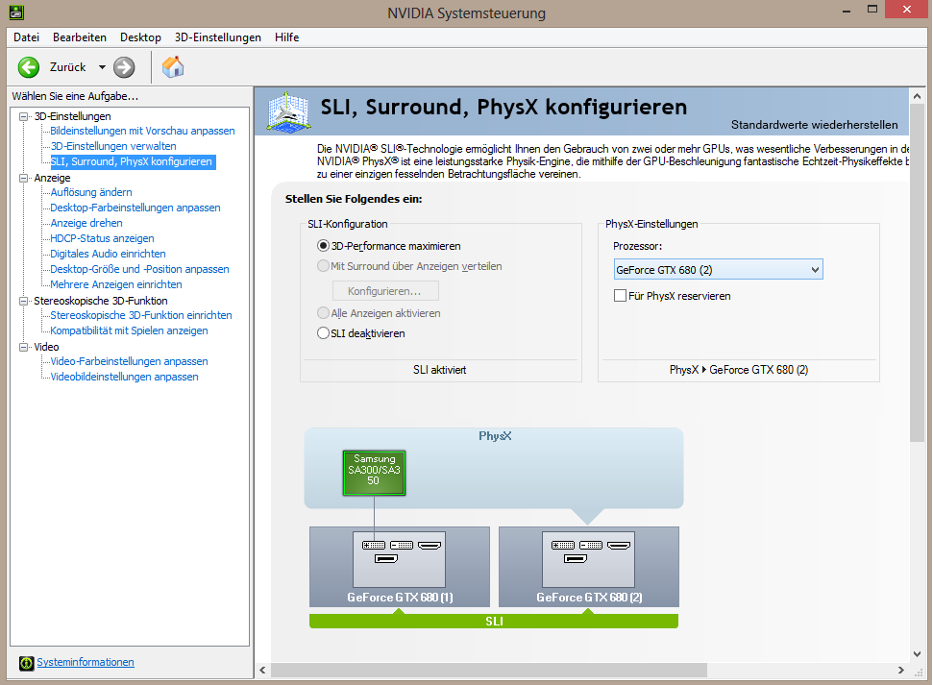The width and height of the screenshot is (933, 685).
Task: Open Auflösung ändern page
Action: [91, 192]
